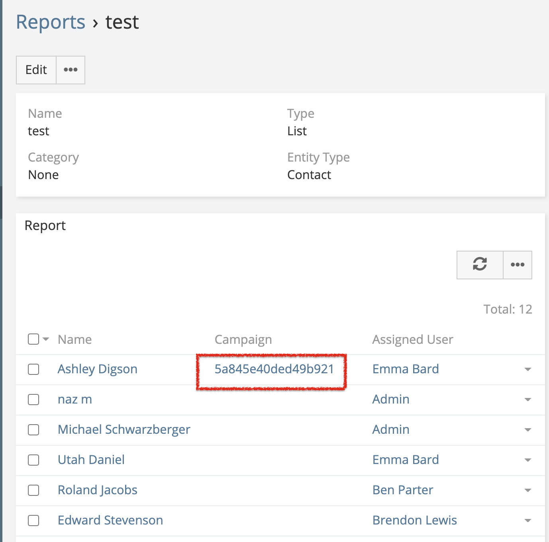Click the refresh report icon
Screen dimensions: 549x542
(480, 265)
